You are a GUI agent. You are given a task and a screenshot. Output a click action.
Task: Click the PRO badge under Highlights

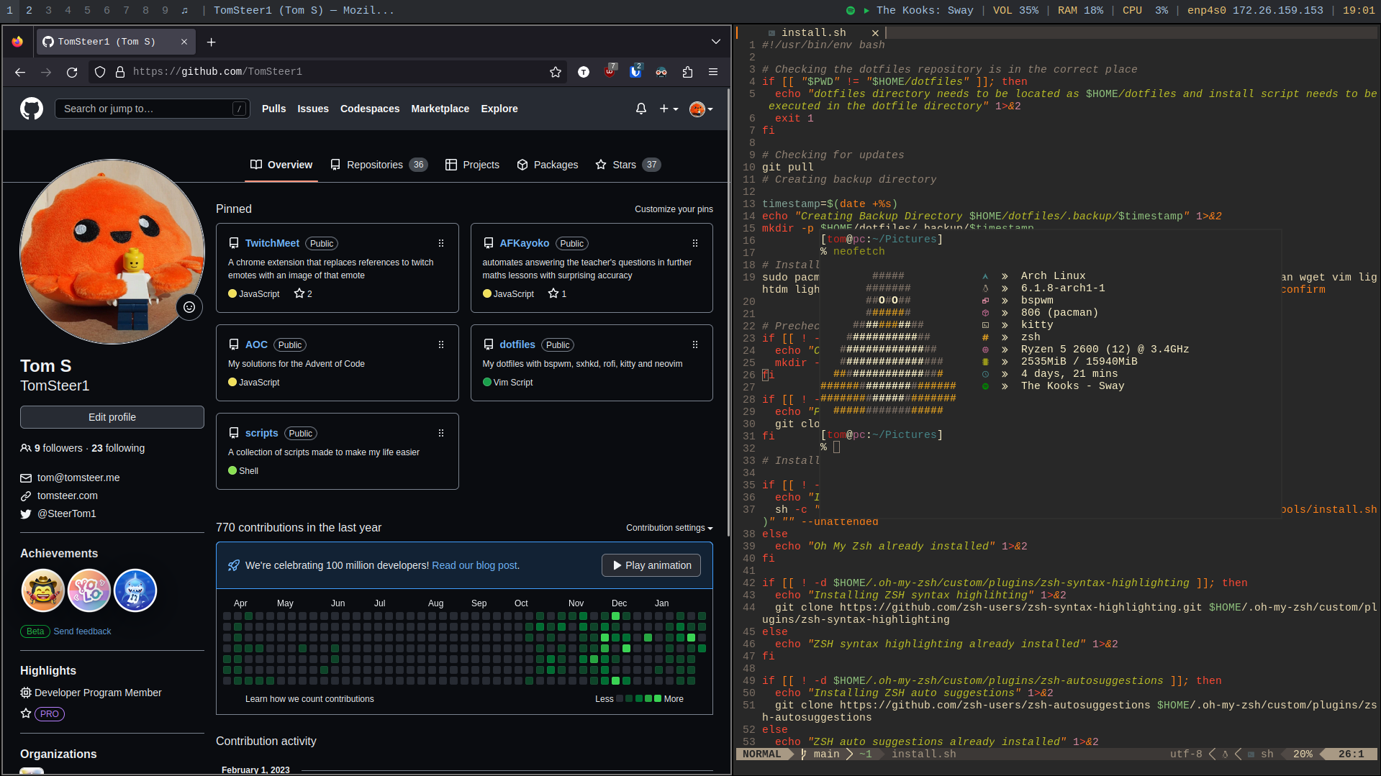pos(50,714)
